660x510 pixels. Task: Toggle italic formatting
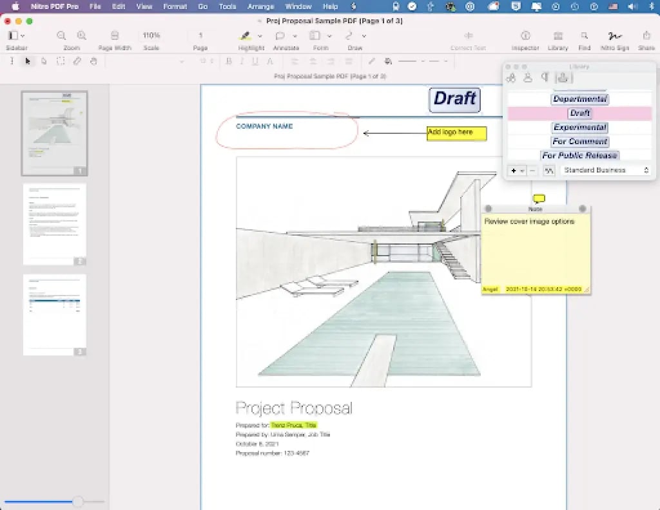coord(239,61)
